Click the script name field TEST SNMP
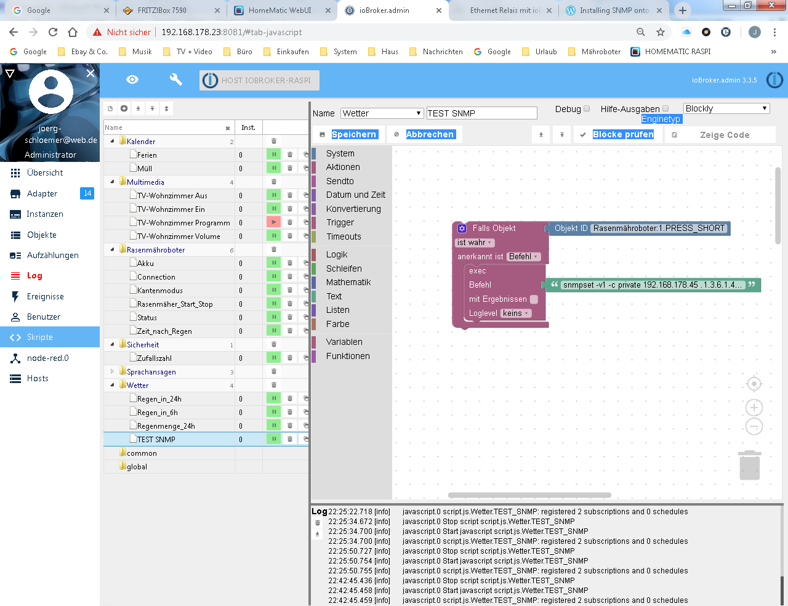 coord(481,113)
